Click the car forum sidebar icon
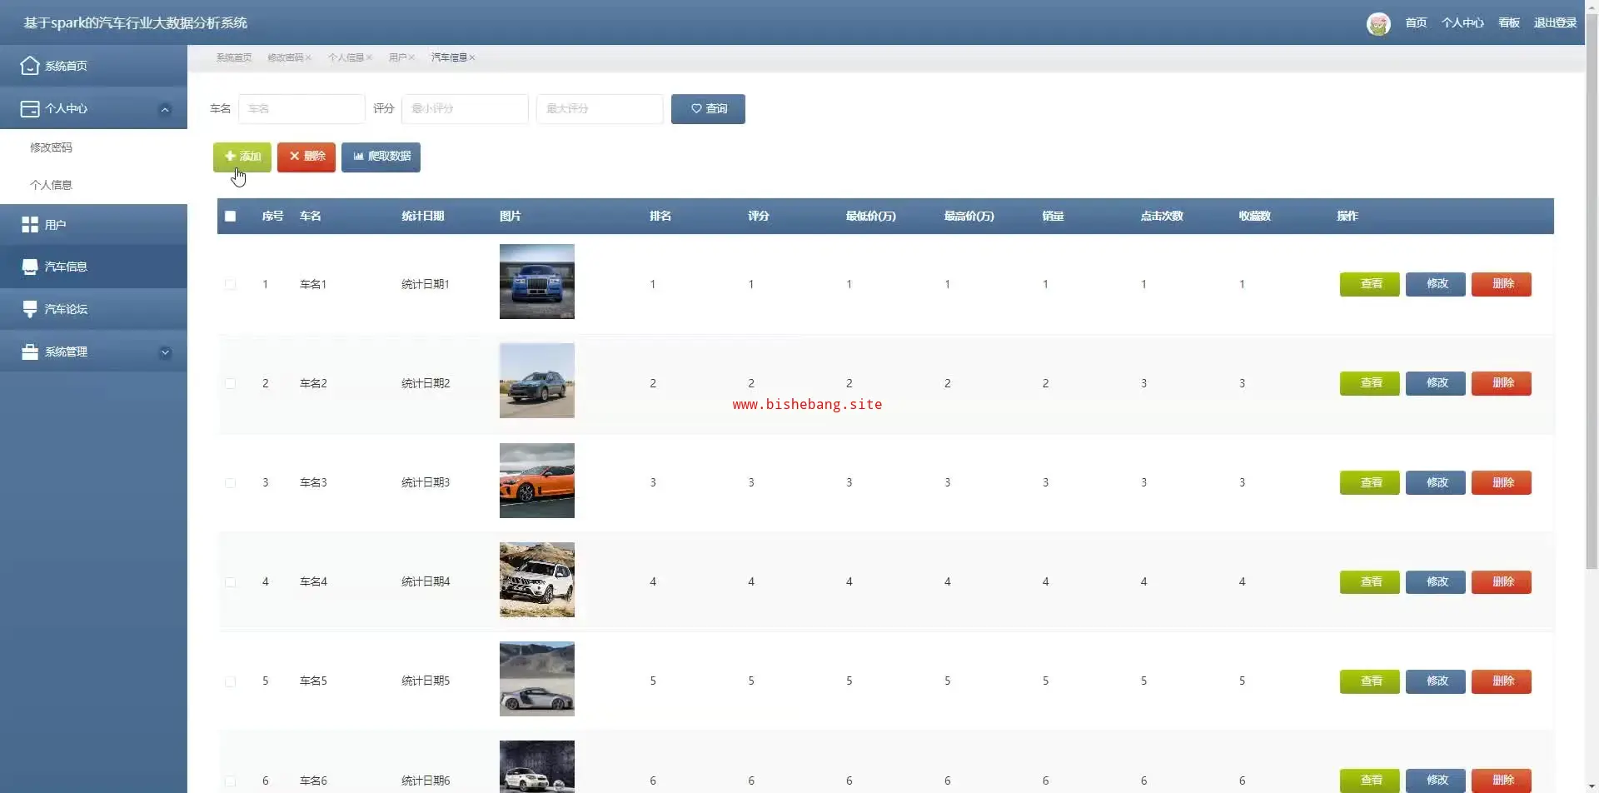Screen dimensions: 1599x793 coord(30,309)
